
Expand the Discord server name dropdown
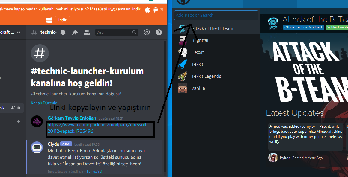coord(19,32)
